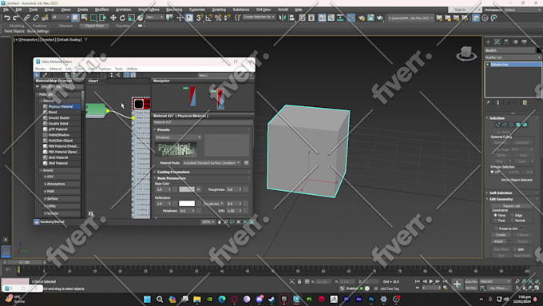Click the Auto Key button

(x=471, y=282)
